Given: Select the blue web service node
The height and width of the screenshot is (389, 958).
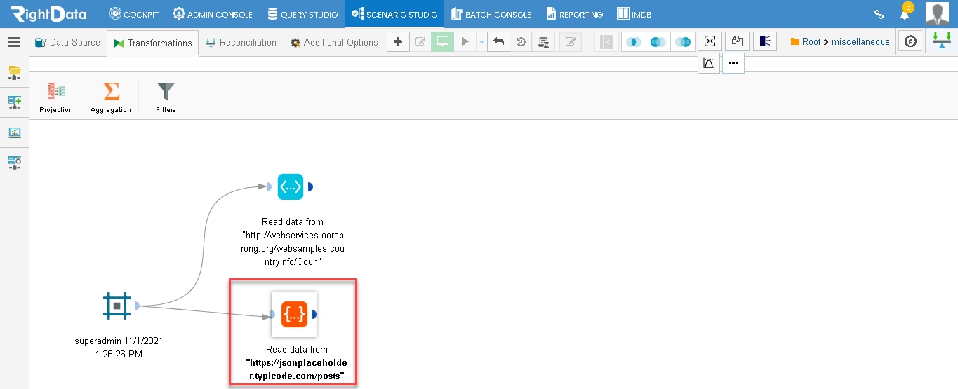Looking at the screenshot, I should pyautogui.click(x=291, y=186).
